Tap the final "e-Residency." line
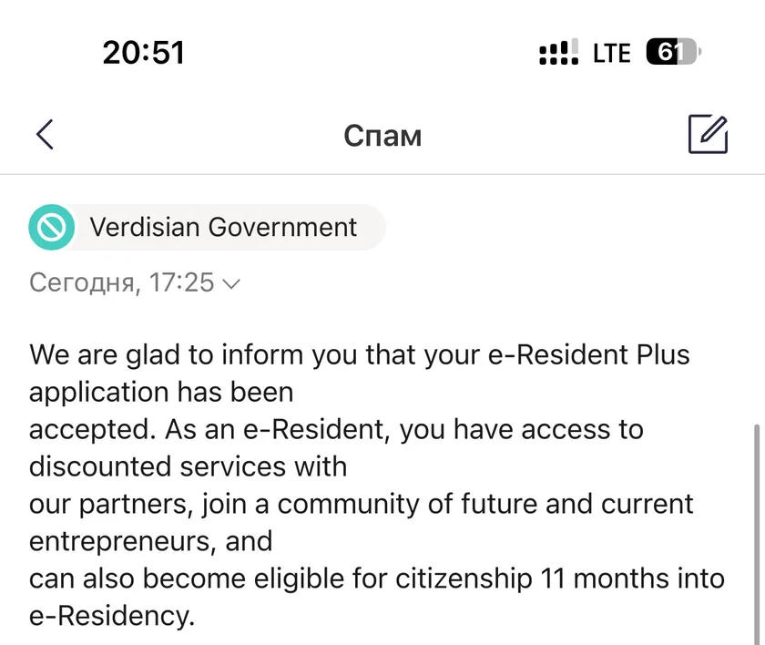Viewport: 765px width, 645px height. coord(112,616)
